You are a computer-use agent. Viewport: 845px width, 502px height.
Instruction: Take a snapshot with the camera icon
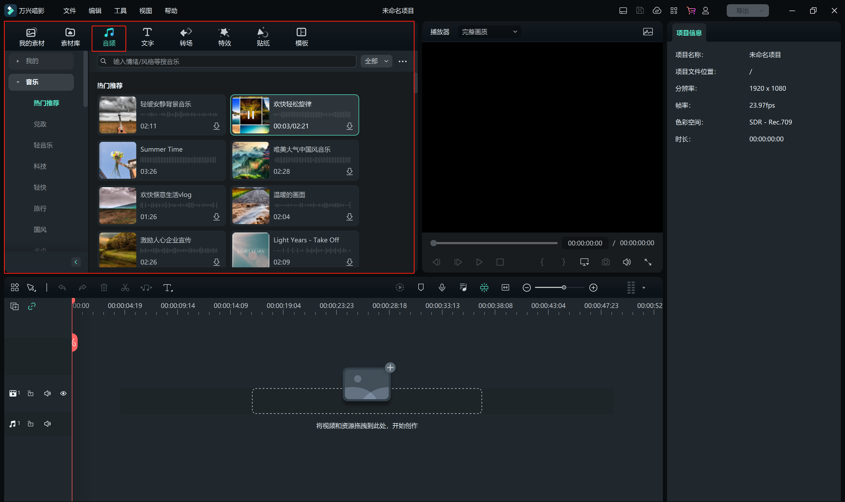(605, 262)
